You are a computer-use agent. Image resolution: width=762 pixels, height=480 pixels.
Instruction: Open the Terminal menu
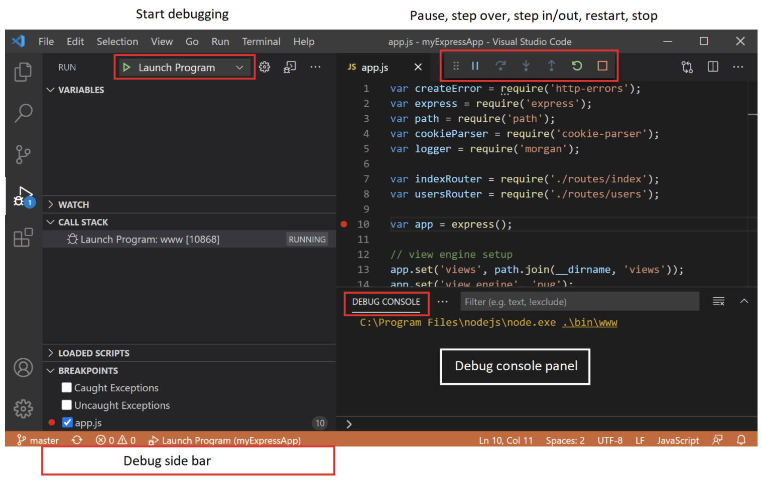click(x=261, y=42)
